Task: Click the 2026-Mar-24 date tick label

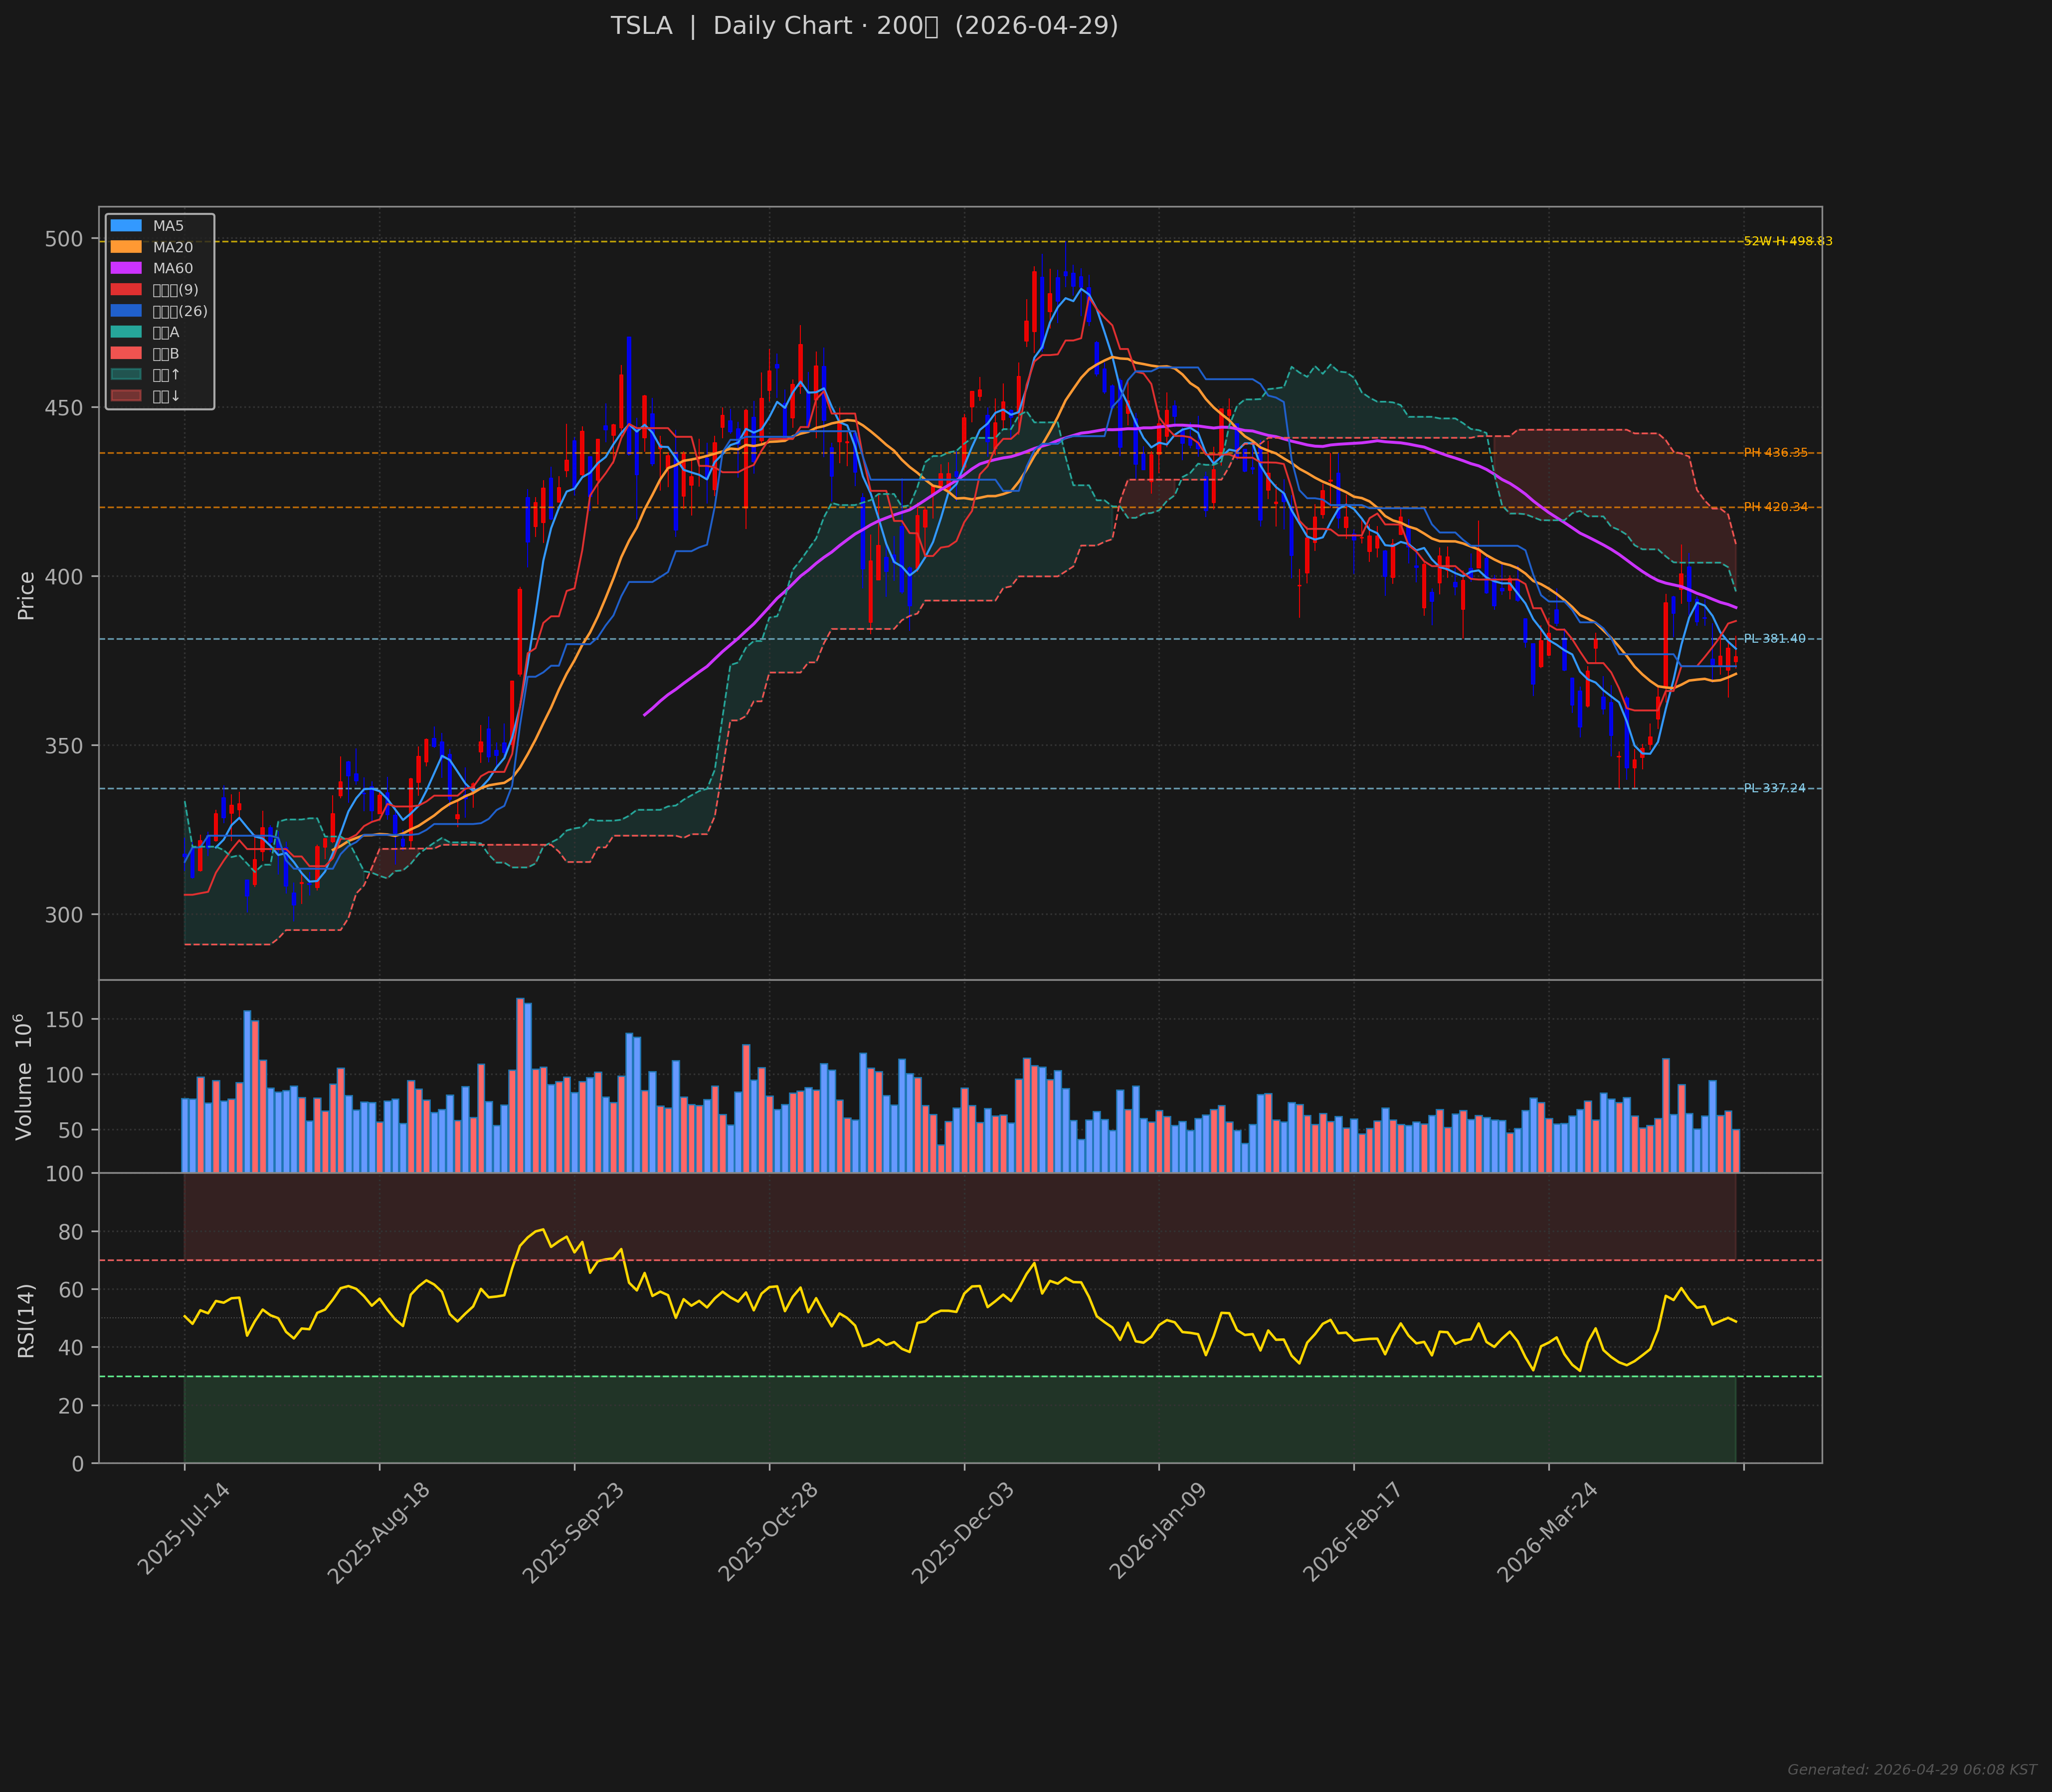Action: (x=1547, y=1532)
